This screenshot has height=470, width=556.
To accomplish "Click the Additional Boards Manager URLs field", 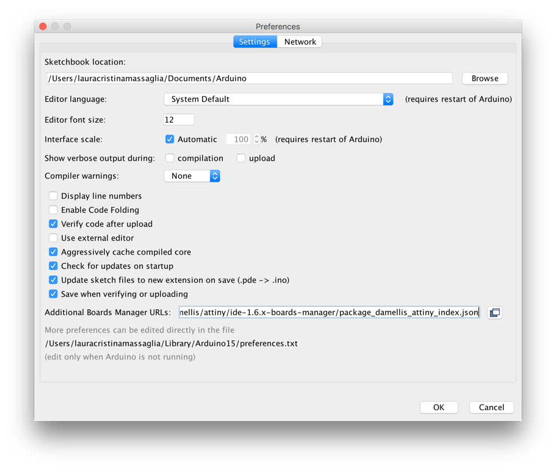I will point(330,312).
